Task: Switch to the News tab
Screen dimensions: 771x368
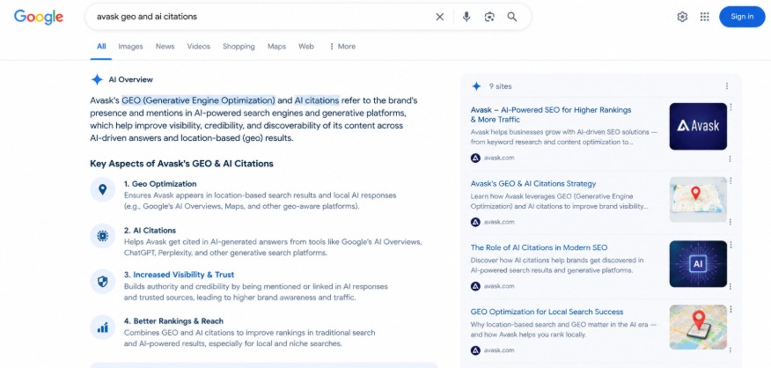Action: [165, 47]
